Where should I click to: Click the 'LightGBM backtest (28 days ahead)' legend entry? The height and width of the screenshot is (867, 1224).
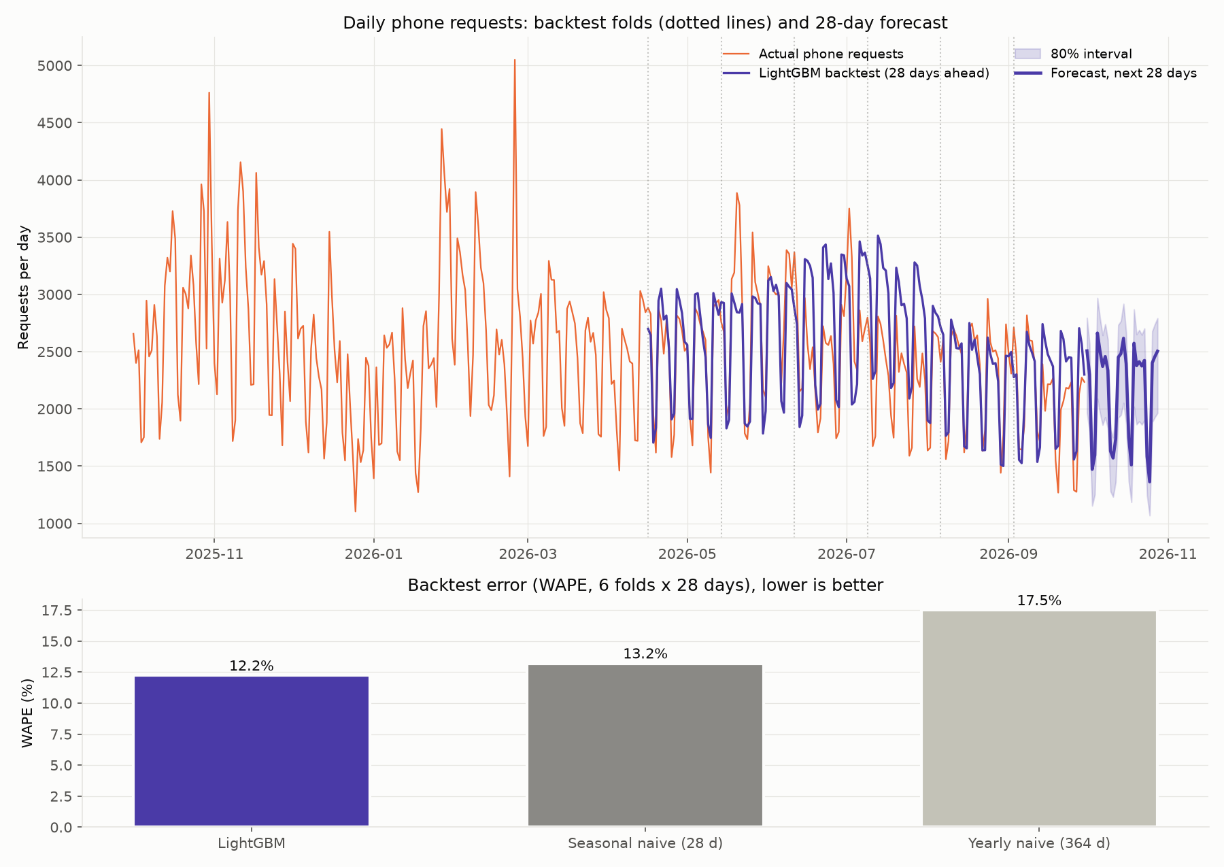855,73
